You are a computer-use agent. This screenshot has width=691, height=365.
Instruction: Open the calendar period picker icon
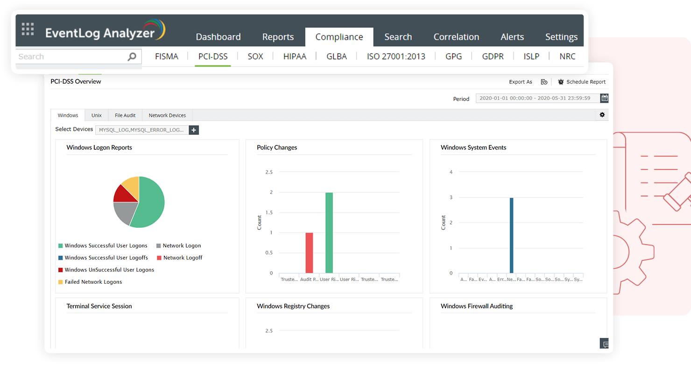click(605, 98)
